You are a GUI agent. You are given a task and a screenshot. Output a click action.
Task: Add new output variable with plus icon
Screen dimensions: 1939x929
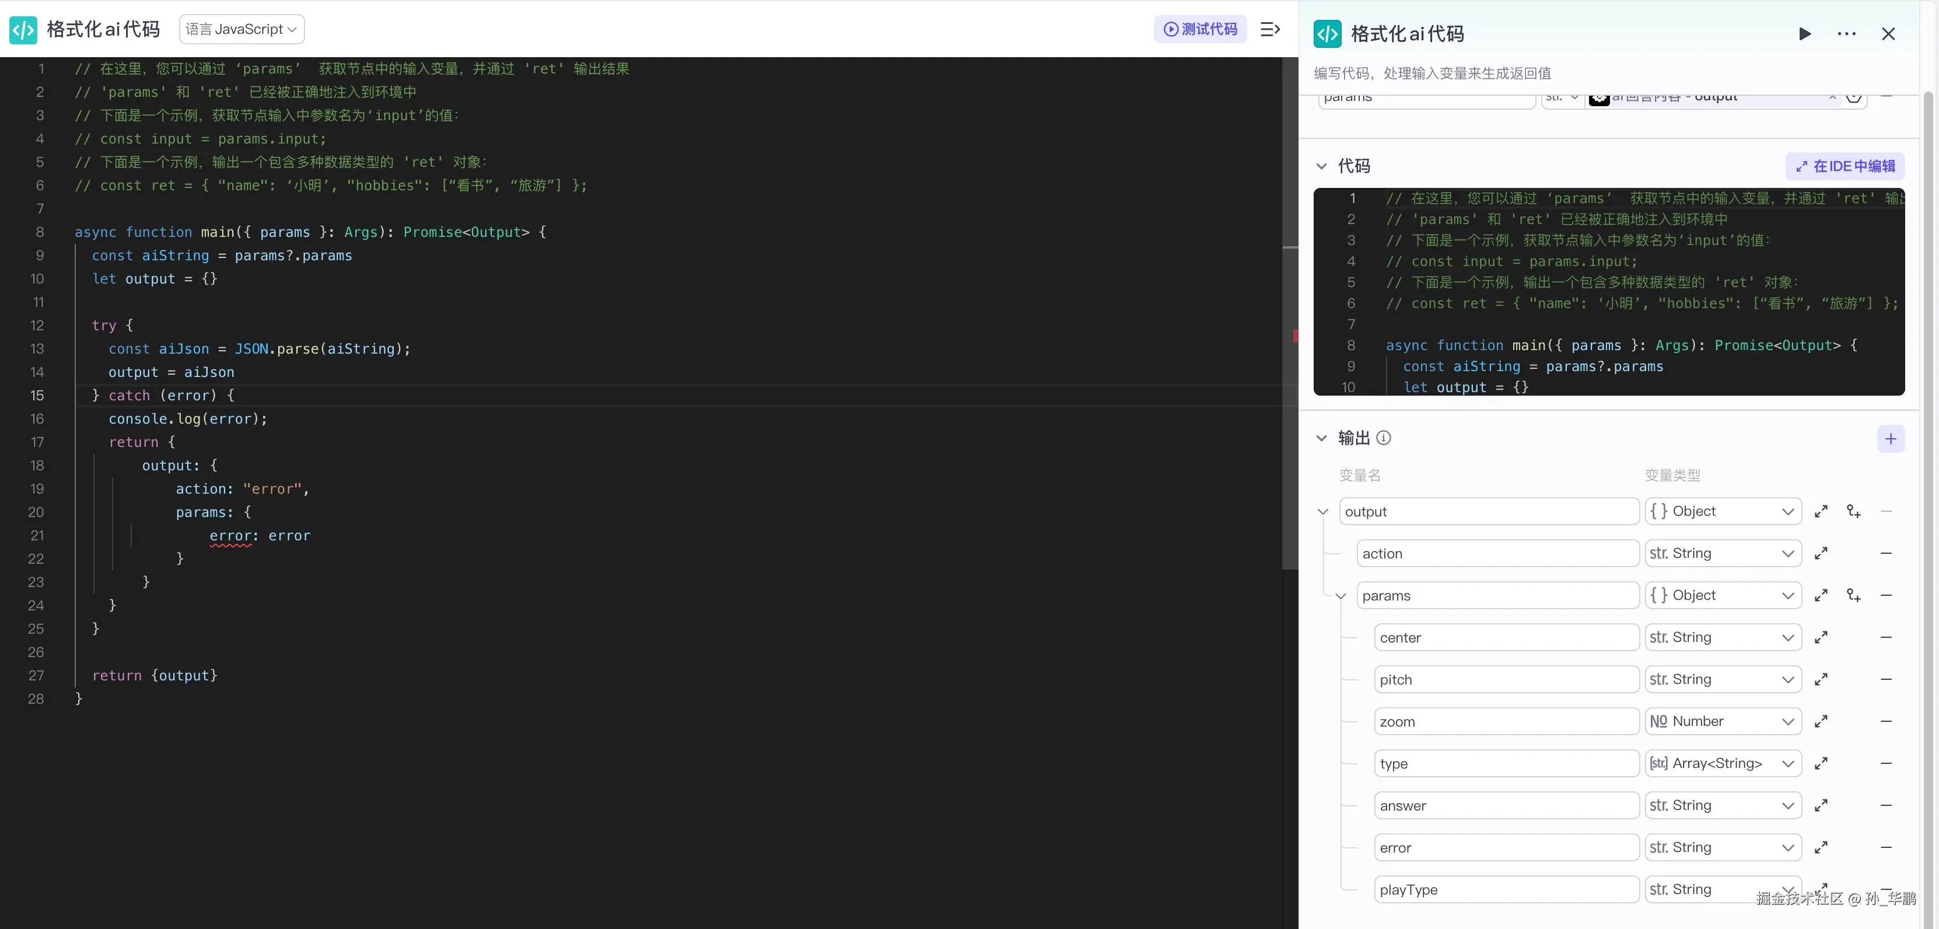click(x=1890, y=439)
